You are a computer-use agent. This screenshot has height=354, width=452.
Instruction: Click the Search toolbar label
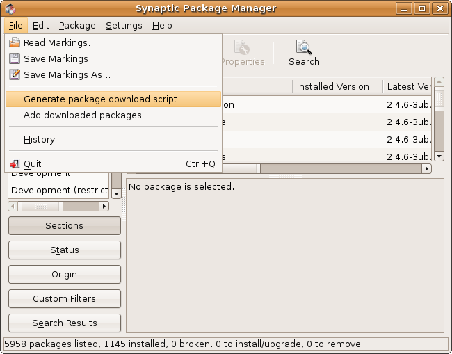click(304, 62)
